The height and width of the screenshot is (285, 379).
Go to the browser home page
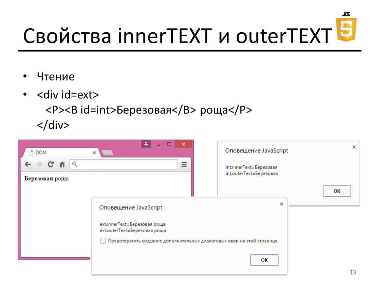[62, 164]
